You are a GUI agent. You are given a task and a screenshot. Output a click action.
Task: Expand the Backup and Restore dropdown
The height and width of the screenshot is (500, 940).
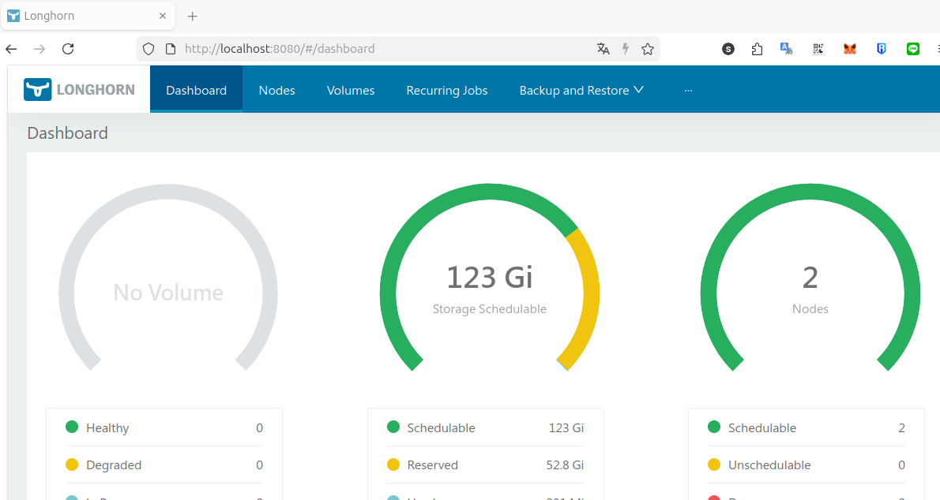(x=581, y=90)
